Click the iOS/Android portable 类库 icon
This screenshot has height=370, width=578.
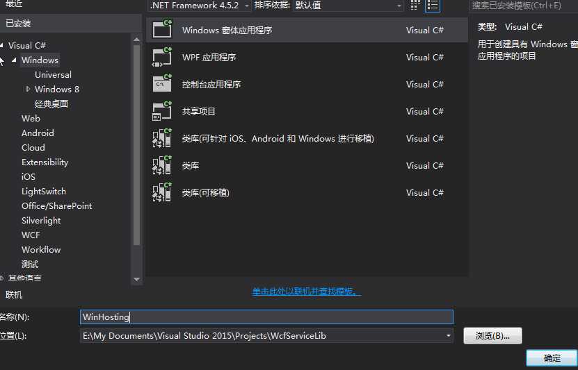click(162, 138)
